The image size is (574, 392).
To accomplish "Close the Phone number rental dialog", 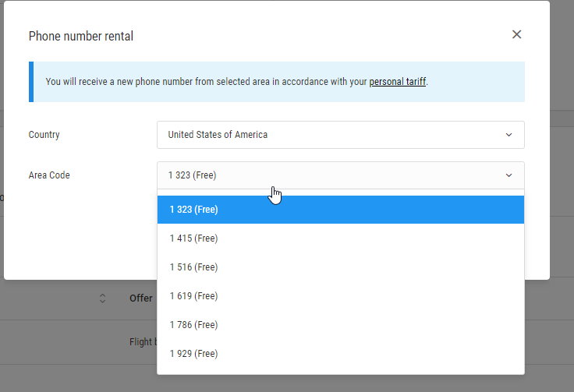I will pos(516,34).
